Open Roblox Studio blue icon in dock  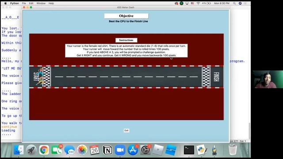coord(171,150)
